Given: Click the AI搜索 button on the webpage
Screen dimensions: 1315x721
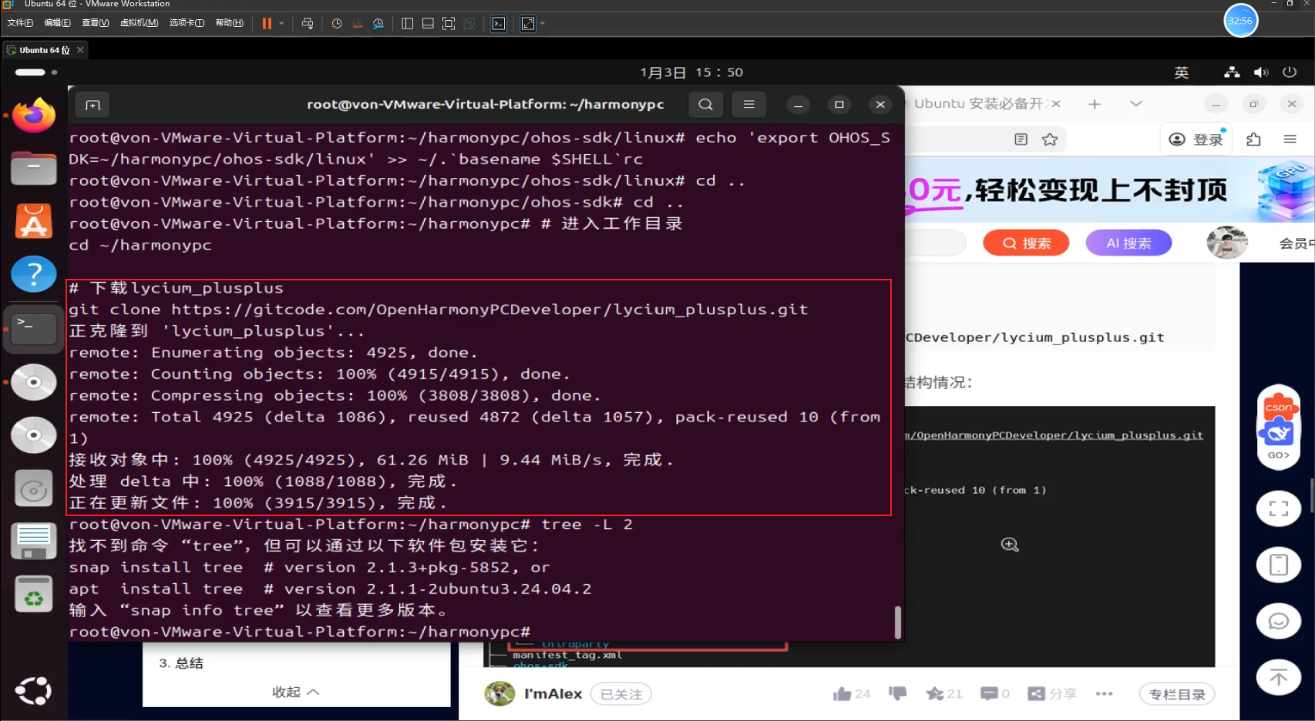Looking at the screenshot, I should click(x=1128, y=243).
